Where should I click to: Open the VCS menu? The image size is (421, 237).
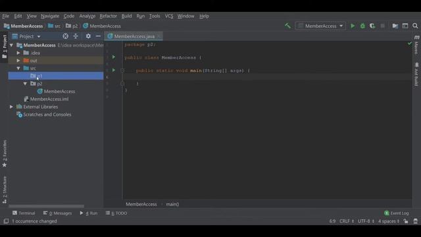coord(169,16)
